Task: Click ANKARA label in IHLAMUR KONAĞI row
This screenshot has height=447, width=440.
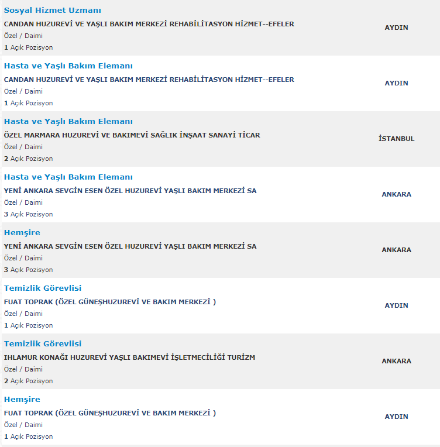Action: point(396,361)
